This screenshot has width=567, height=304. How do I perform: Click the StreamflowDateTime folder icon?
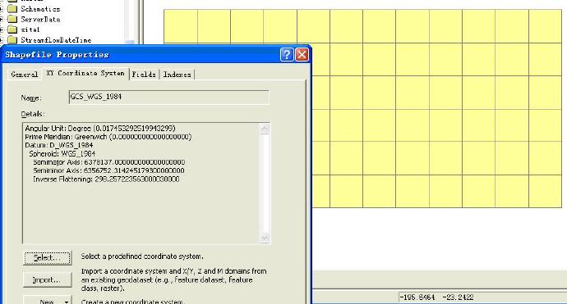(x=12, y=39)
